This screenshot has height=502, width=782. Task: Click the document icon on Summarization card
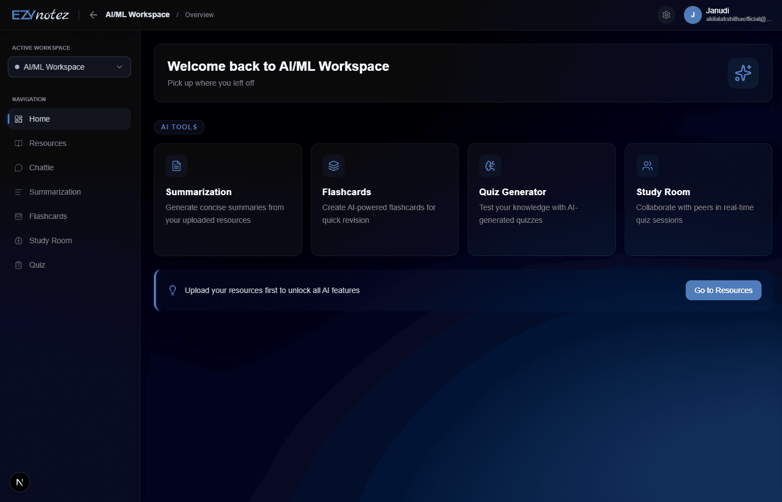coord(177,166)
